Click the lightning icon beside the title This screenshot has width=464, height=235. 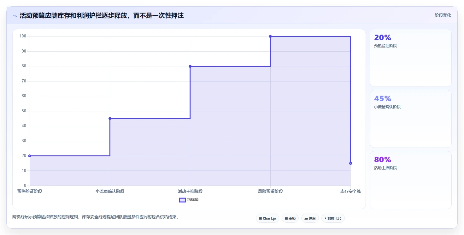tap(15, 16)
